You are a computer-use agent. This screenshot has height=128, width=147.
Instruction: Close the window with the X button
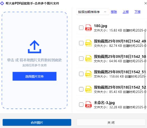(146, 3)
